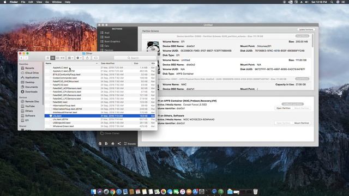
Task: Open the View menu
Action: [x=39, y=2]
